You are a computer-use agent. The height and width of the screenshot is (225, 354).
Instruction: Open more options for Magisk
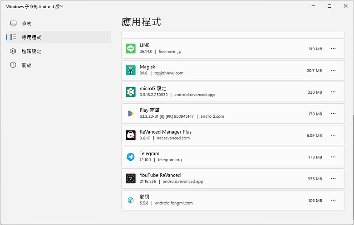tap(333, 70)
